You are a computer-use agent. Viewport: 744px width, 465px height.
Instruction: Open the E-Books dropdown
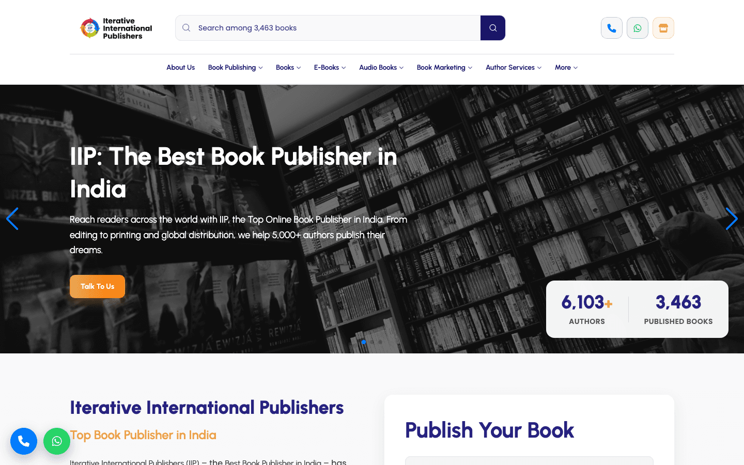pos(330,68)
